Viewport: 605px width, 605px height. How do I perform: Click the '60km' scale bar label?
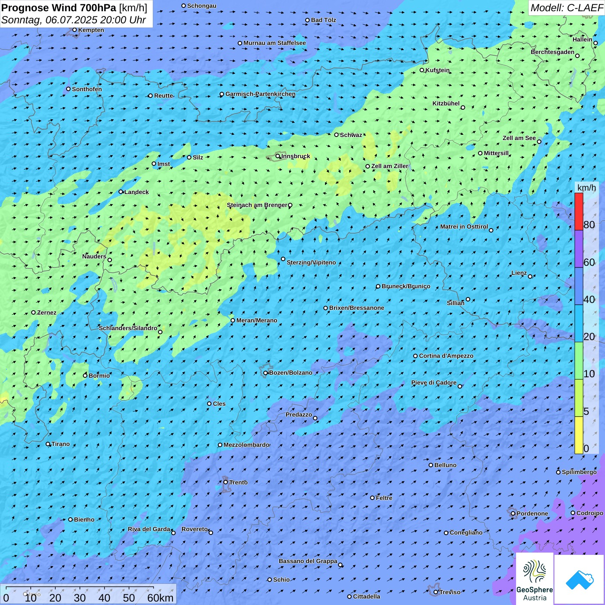(x=160, y=598)
